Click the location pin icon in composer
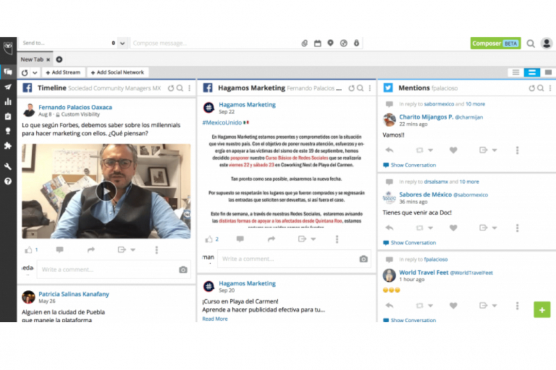Screen dimensions: 556x370 coord(330,43)
